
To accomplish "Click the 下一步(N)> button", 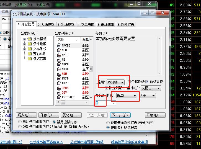I will (x=120, y=115).
